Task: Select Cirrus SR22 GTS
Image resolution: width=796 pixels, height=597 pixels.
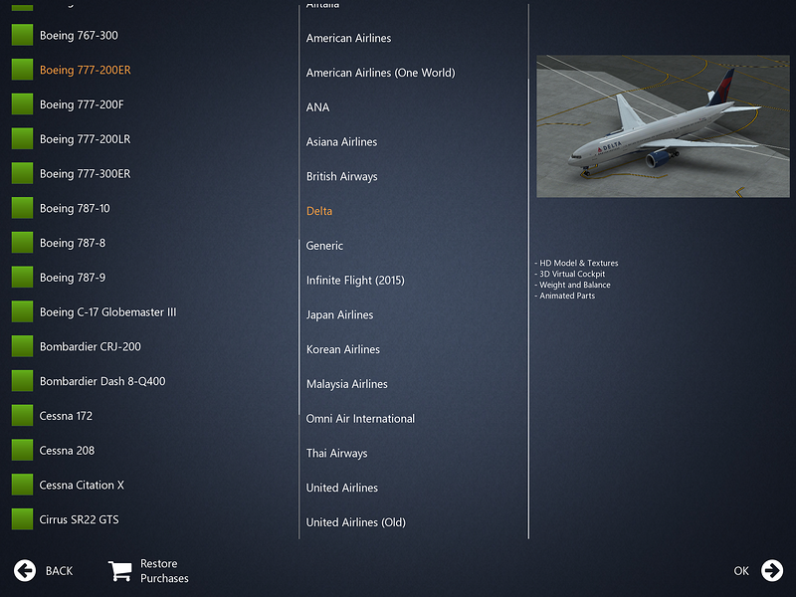Action: click(x=80, y=519)
